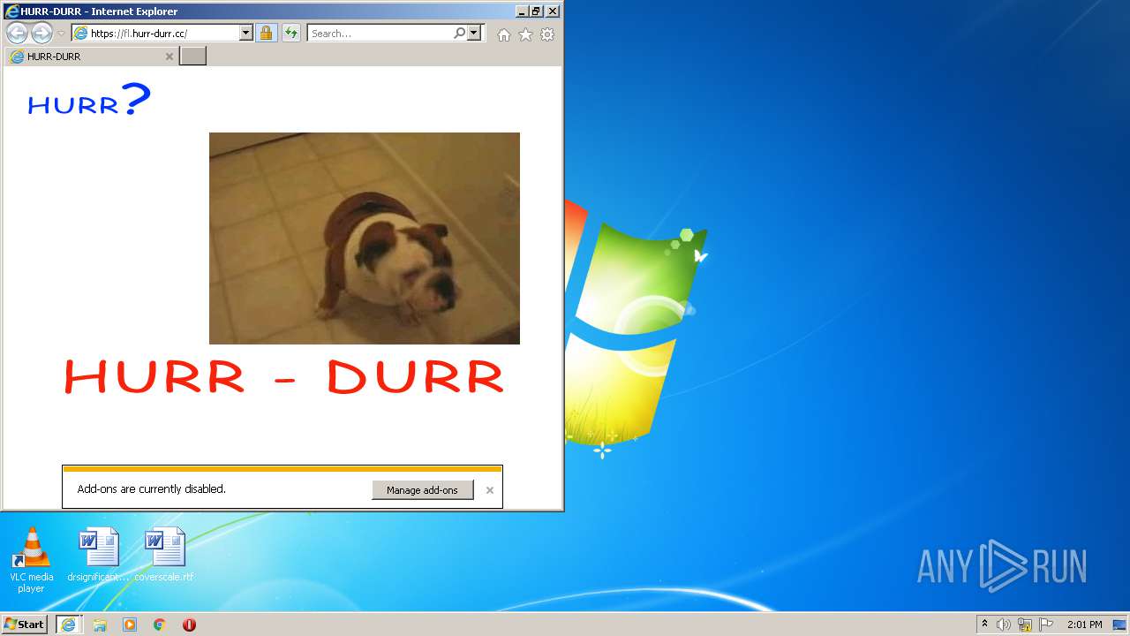Select the drsignificant document on desktop
This screenshot has width=1130, height=636.
pyautogui.click(x=98, y=556)
